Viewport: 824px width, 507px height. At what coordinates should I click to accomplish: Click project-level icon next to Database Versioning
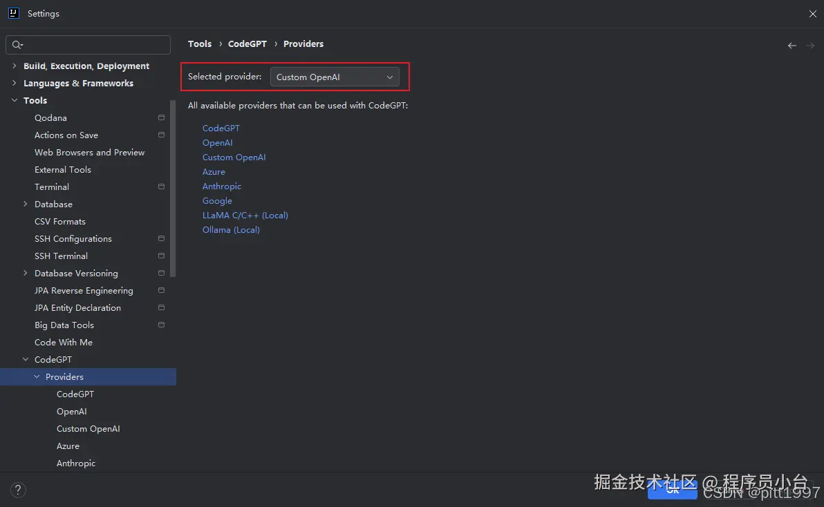pyautogui.click(x=161, y=273)
